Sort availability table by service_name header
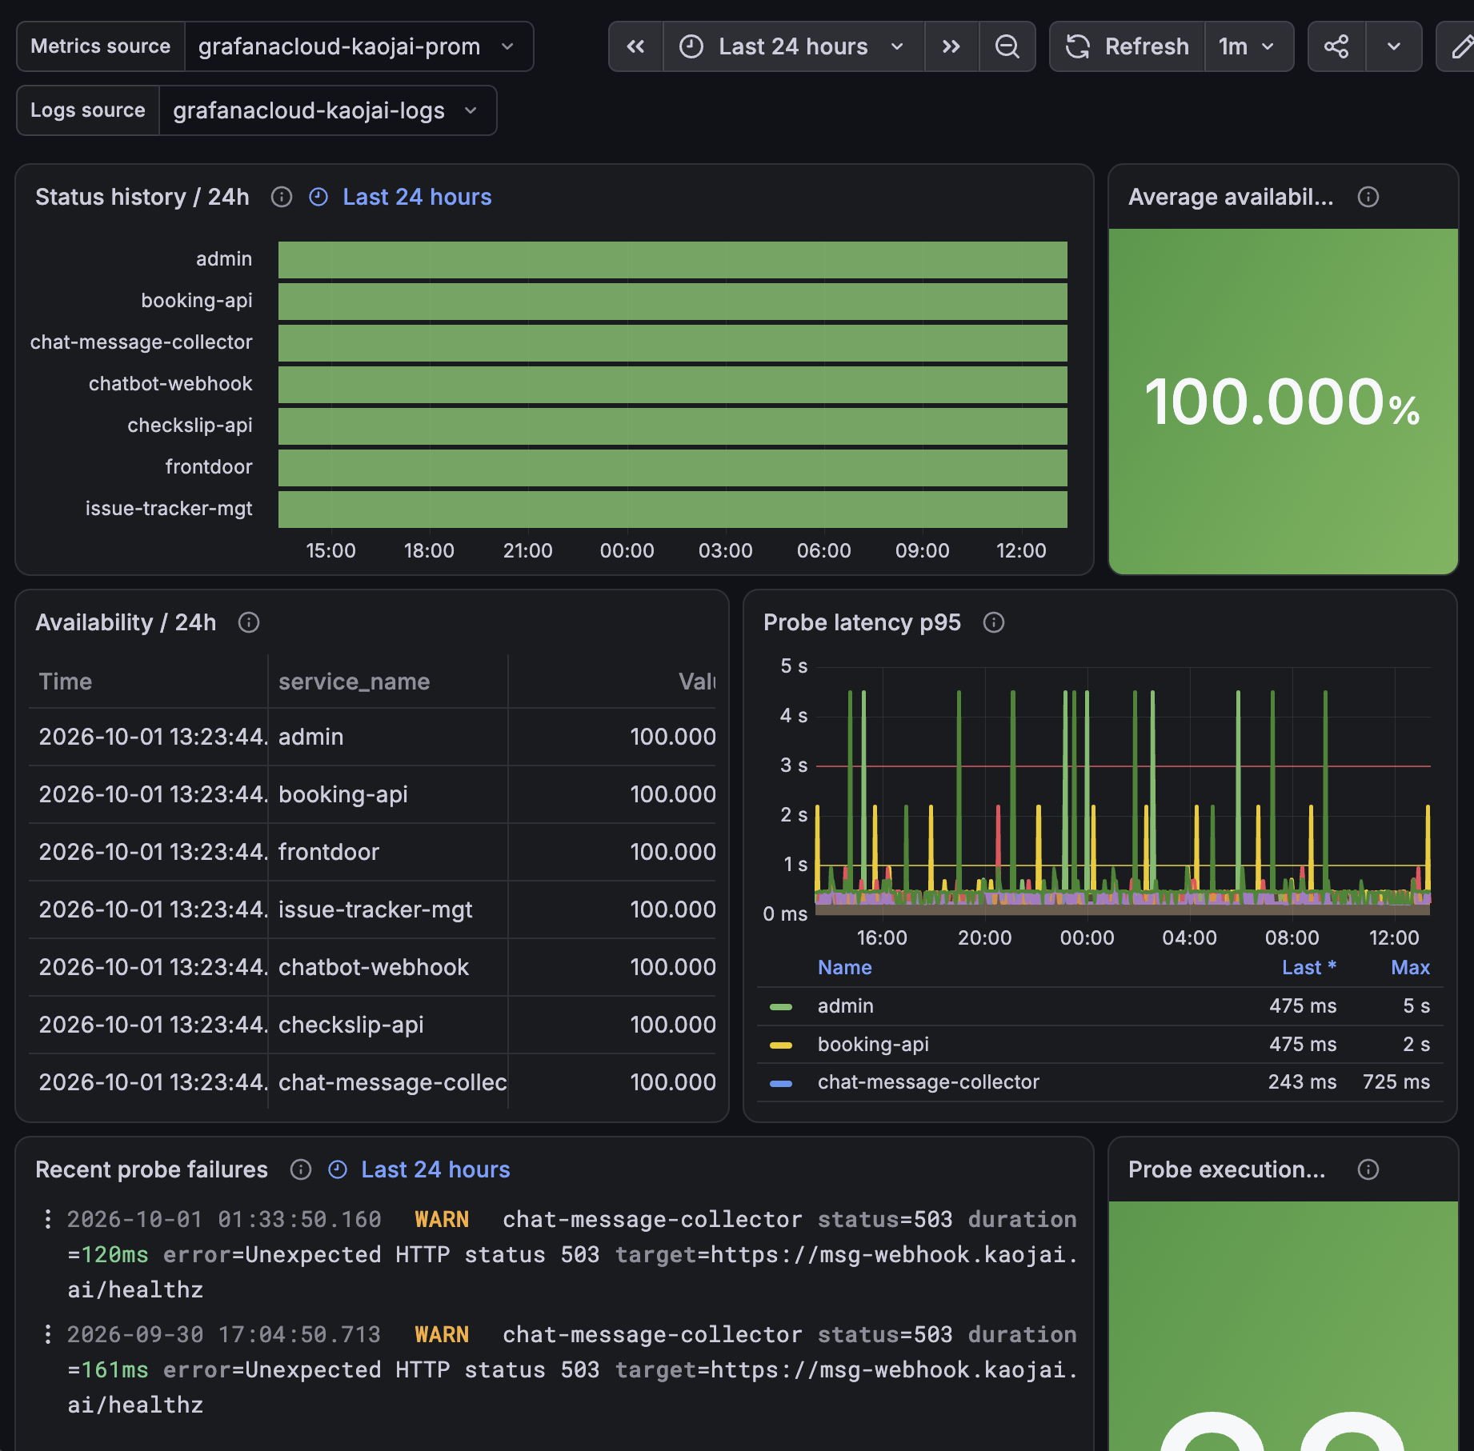This screenshot has height=1451, width=1474. coord(354,682)
